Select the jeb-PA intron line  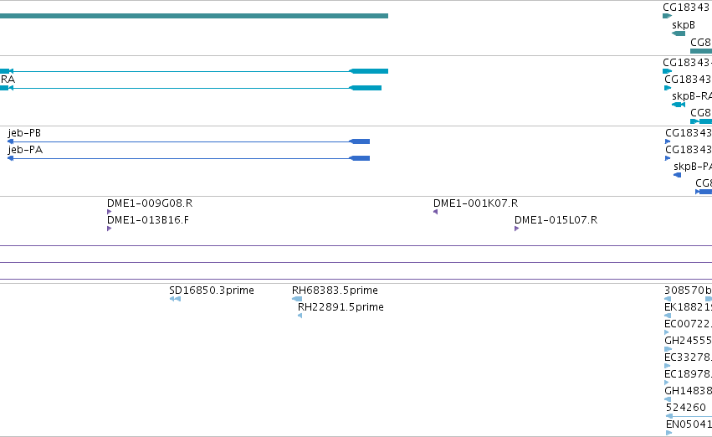(181, 158)
